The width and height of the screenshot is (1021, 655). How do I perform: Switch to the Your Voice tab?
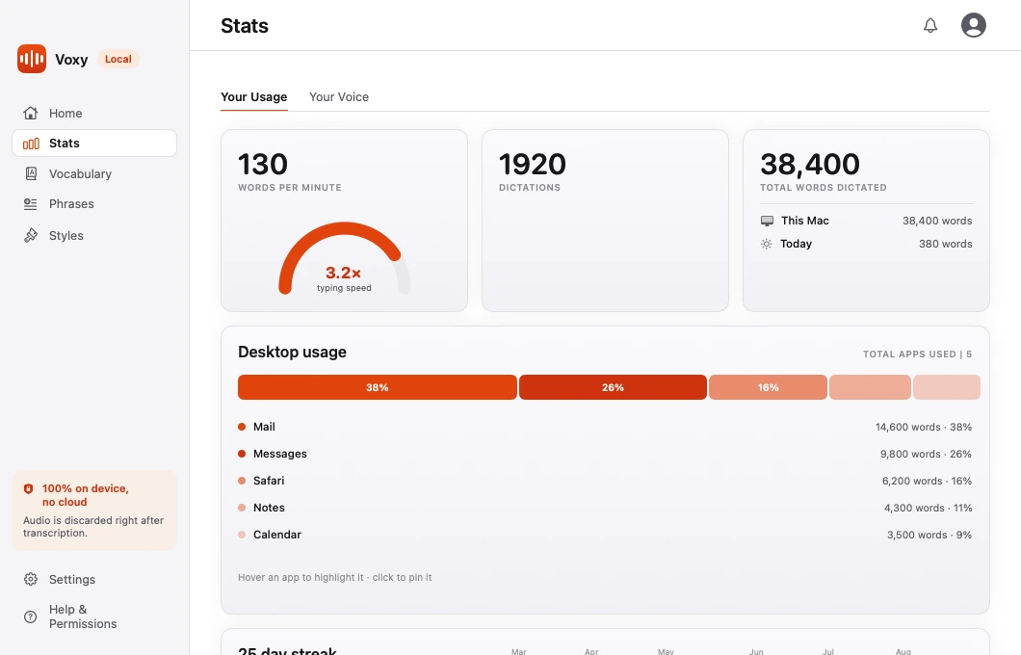click(x=339, y=97)
